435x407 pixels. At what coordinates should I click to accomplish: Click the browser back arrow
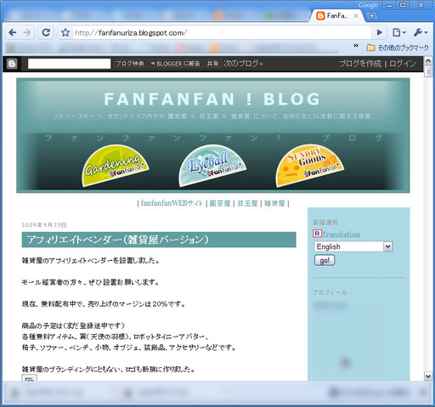point(13,33)
